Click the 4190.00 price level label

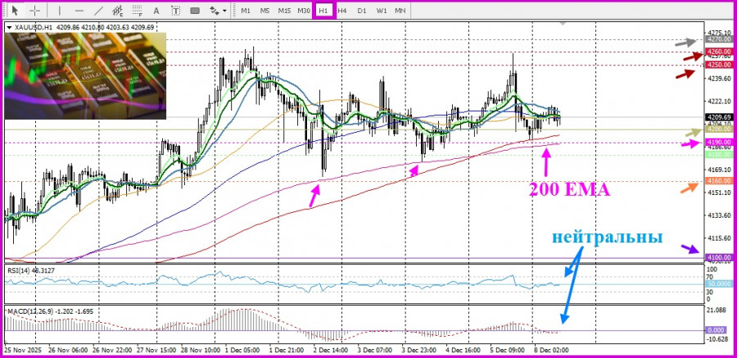tap(718, 142)
